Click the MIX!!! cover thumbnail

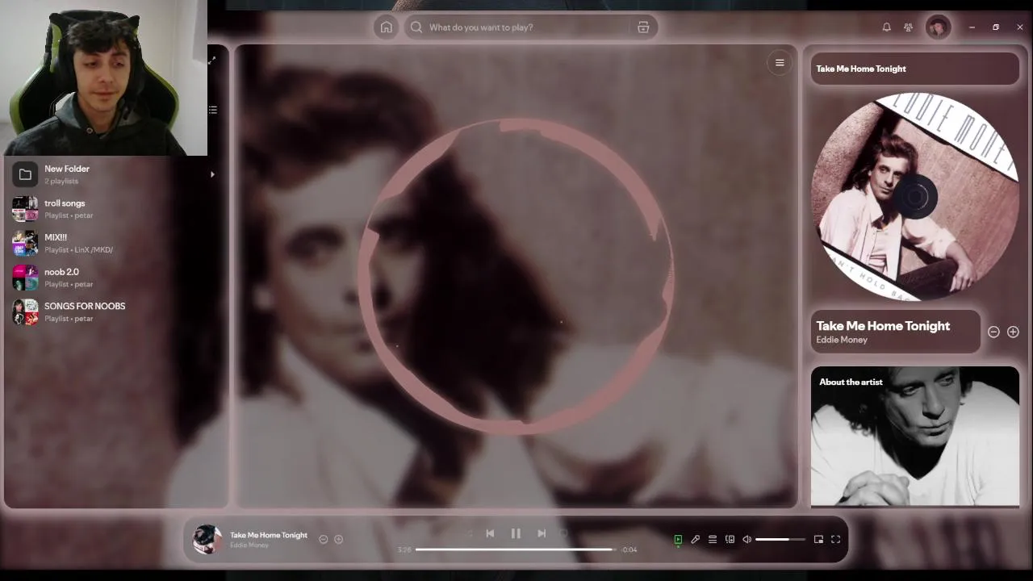point(25,243)
